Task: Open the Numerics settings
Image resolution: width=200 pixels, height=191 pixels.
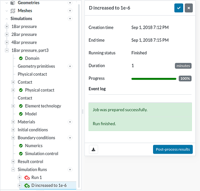Action: pyautogui.click(x=34, y=146)
